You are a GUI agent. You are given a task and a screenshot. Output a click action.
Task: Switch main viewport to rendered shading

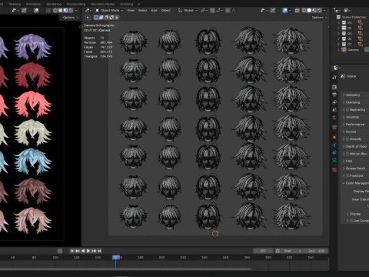[320, 11]
